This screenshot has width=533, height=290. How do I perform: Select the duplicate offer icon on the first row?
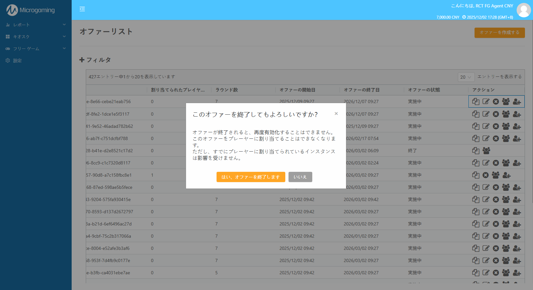[476, 101]
